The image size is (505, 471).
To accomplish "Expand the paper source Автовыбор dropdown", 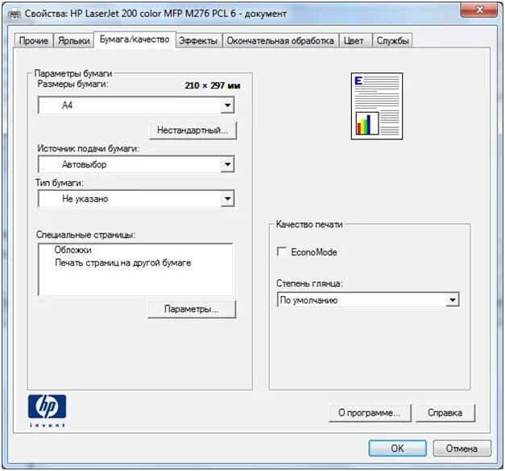I will coord(136,164).
